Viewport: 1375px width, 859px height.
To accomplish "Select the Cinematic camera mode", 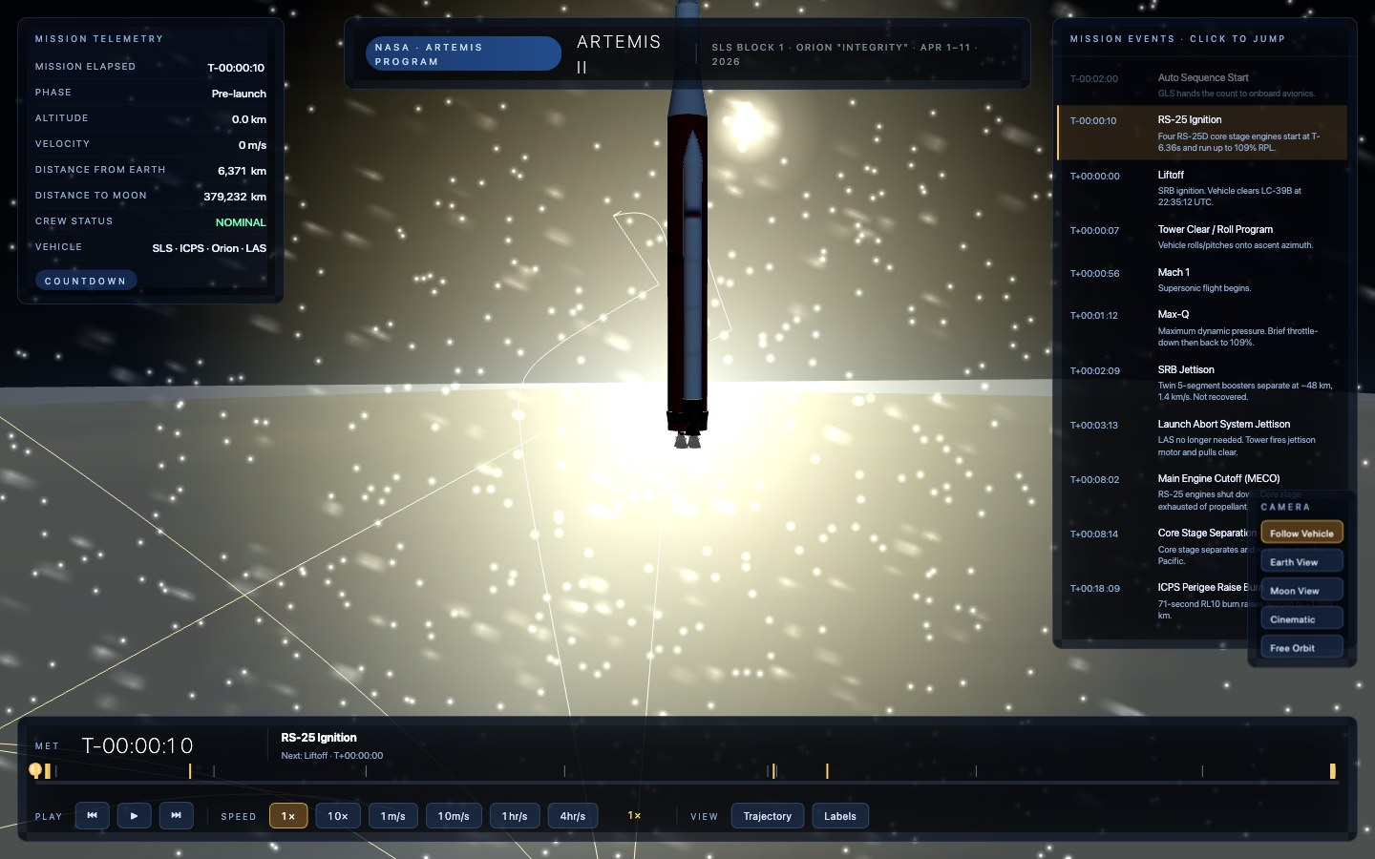I will [1301, 618].
